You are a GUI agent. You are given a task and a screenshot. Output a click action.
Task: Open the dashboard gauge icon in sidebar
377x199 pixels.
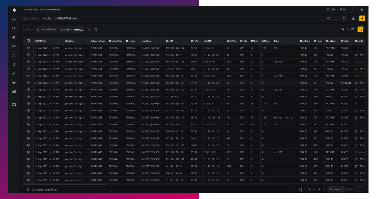14,19
